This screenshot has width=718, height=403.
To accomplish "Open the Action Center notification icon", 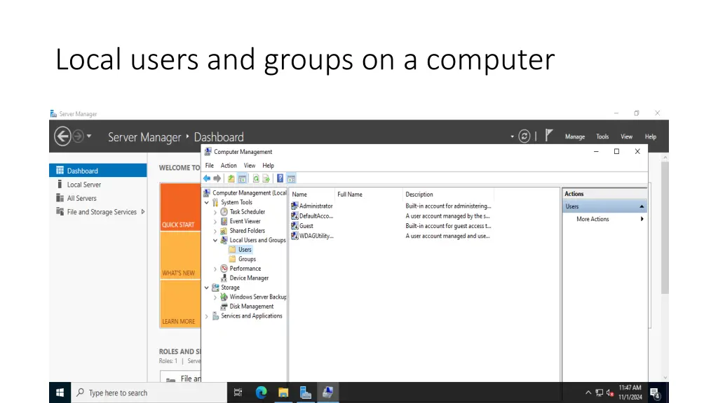I will click(655, 393).
